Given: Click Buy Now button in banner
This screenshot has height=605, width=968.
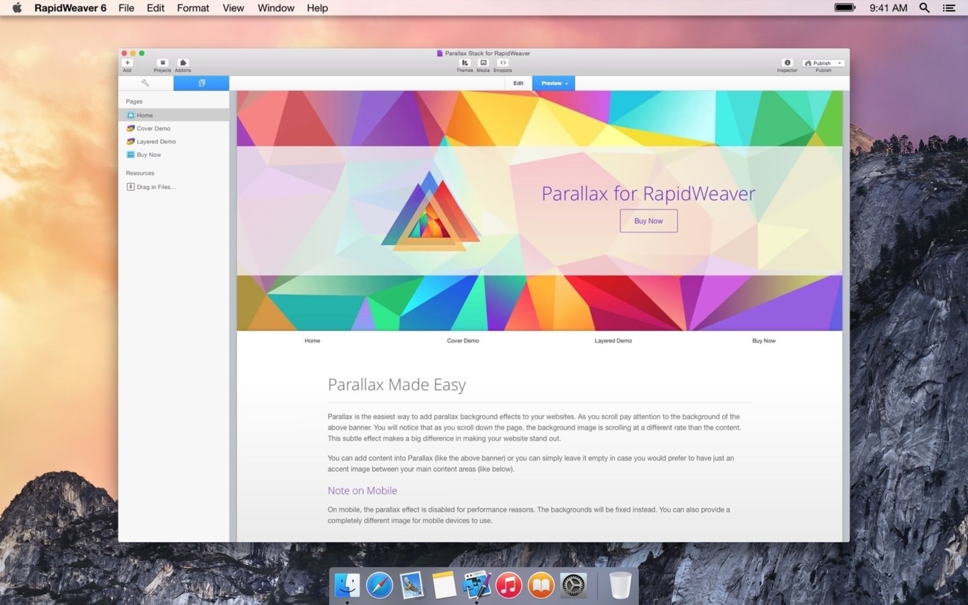Looking at the screenshot, I should pyautogui.click(x=648, y=221).
